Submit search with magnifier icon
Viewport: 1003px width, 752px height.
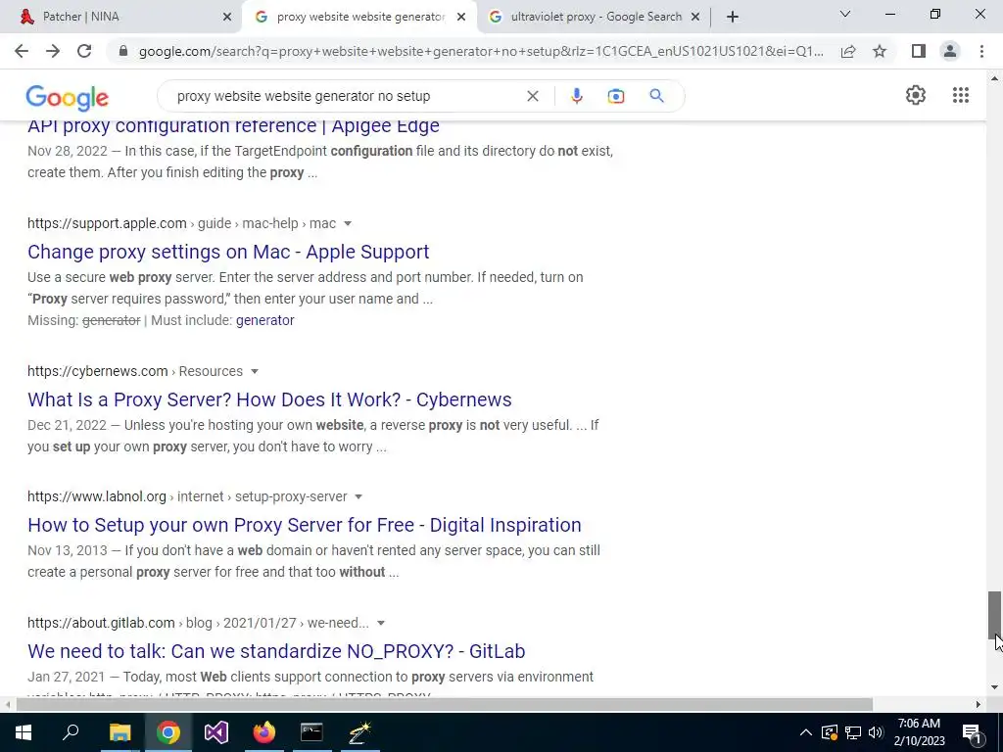656,96
